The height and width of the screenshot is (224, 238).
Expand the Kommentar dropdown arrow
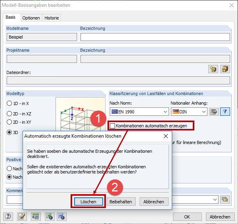(x=215, y=199)
